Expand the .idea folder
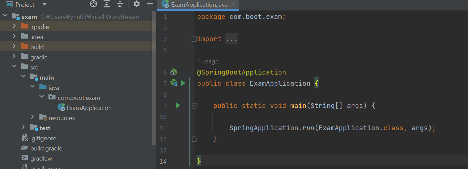Viewport: 468px width, 169px height. click(x=14, y=37)
